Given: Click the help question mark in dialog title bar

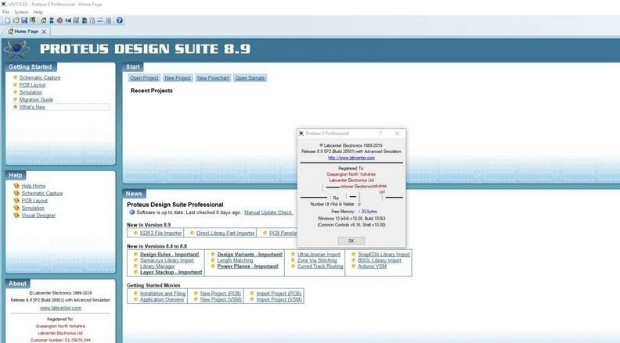Looking at the screenshot, I should [380, 134].
